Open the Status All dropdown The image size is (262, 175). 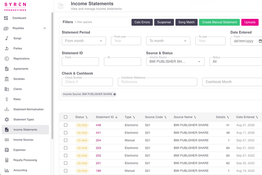tap(235, 61)
